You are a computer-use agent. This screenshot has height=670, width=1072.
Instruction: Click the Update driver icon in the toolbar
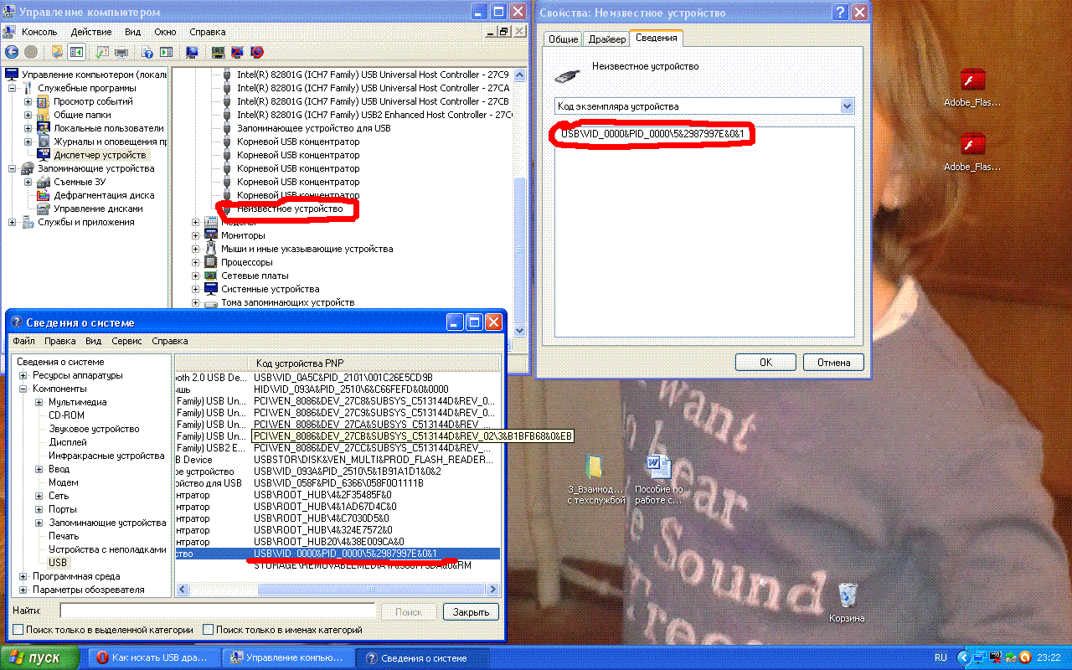coord(218,52)
